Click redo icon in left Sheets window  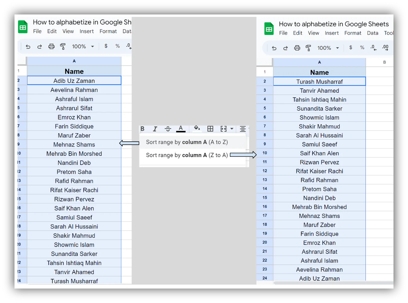coord(40,46)
